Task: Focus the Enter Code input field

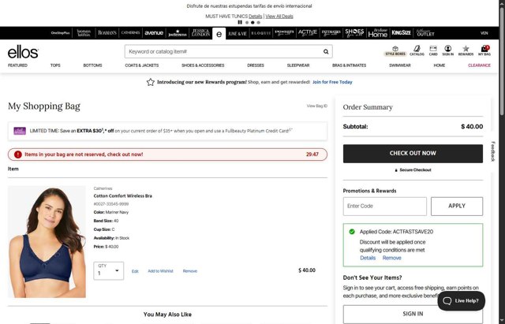Action: pyautogui.click(x=385, y=207)
